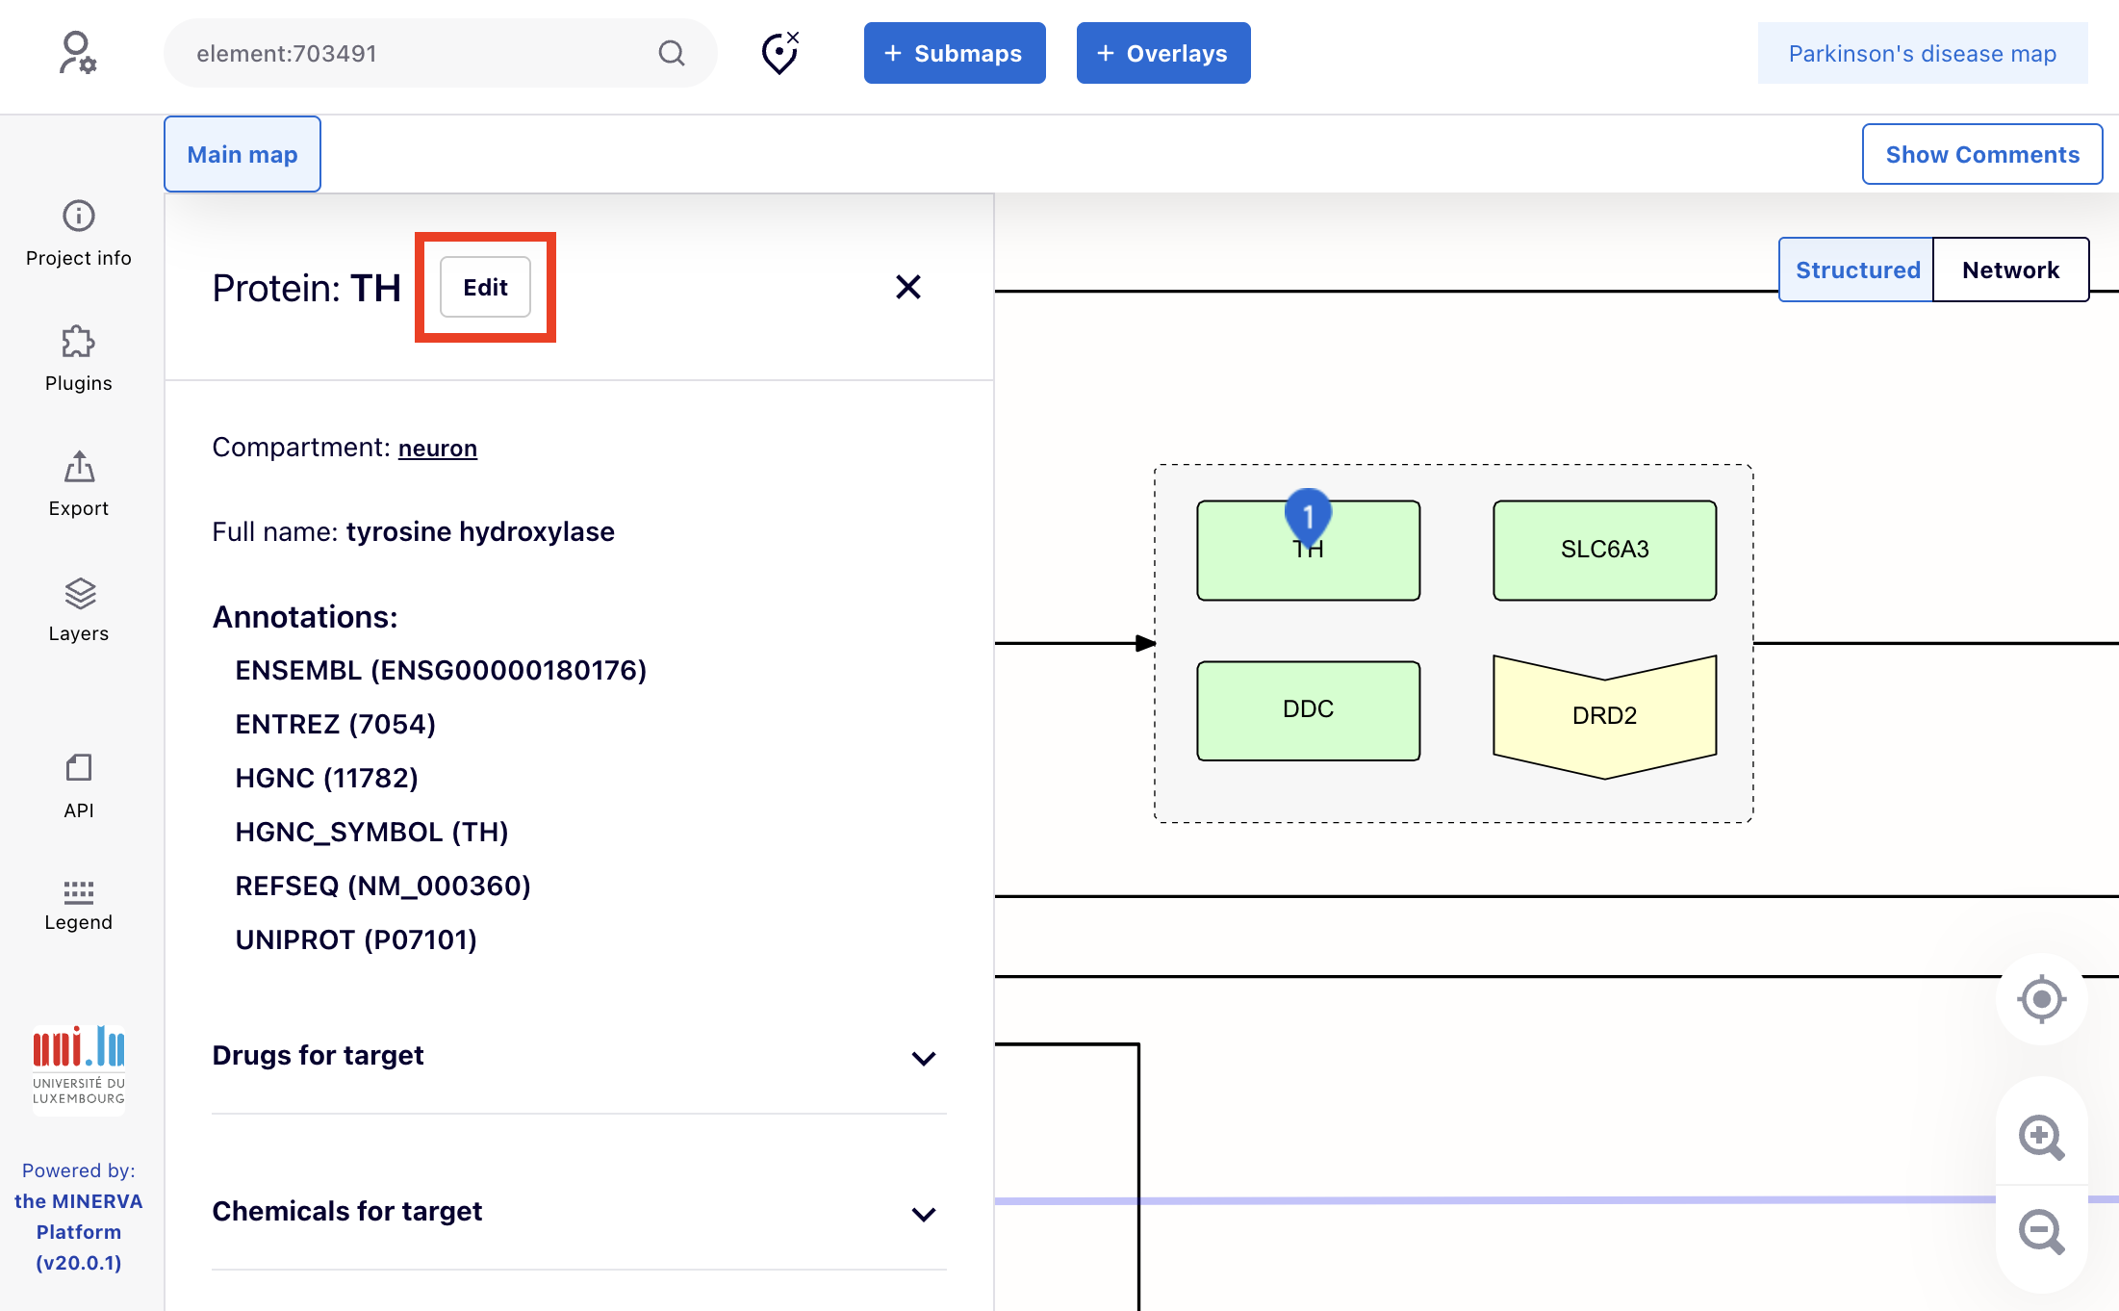
Task: Open user settings icon
Action: pyautogui.click(x=77, y=53)
